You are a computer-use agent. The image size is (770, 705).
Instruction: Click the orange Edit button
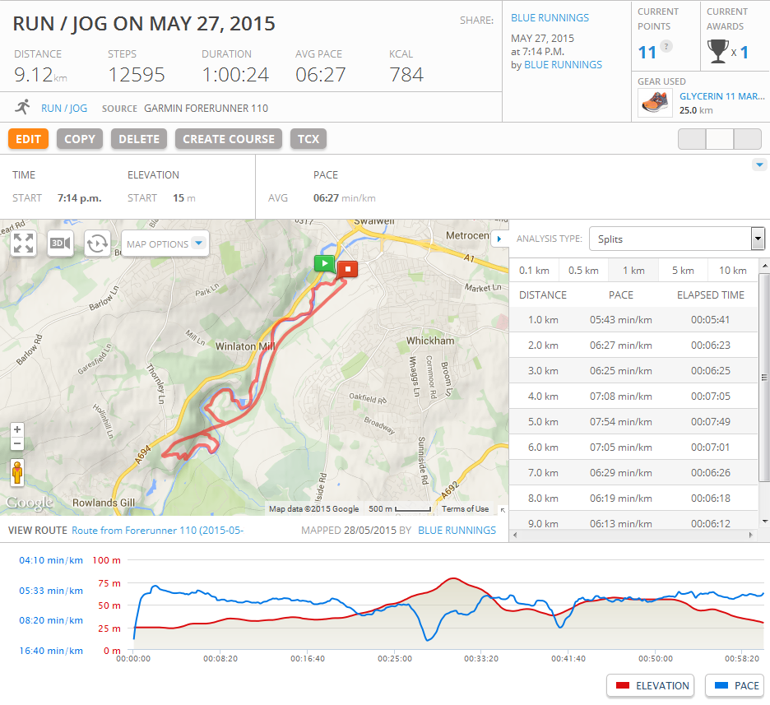28,139
